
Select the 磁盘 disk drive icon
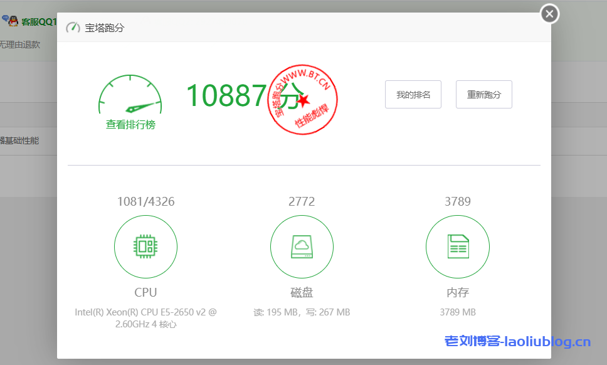(x=302, y=246)
